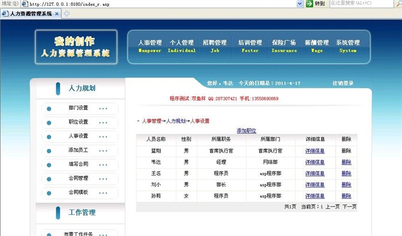The width and height of the screenshot is (402, 236).
Task: Click the bullet icon beside 职位设置
Action: point(49,123)
